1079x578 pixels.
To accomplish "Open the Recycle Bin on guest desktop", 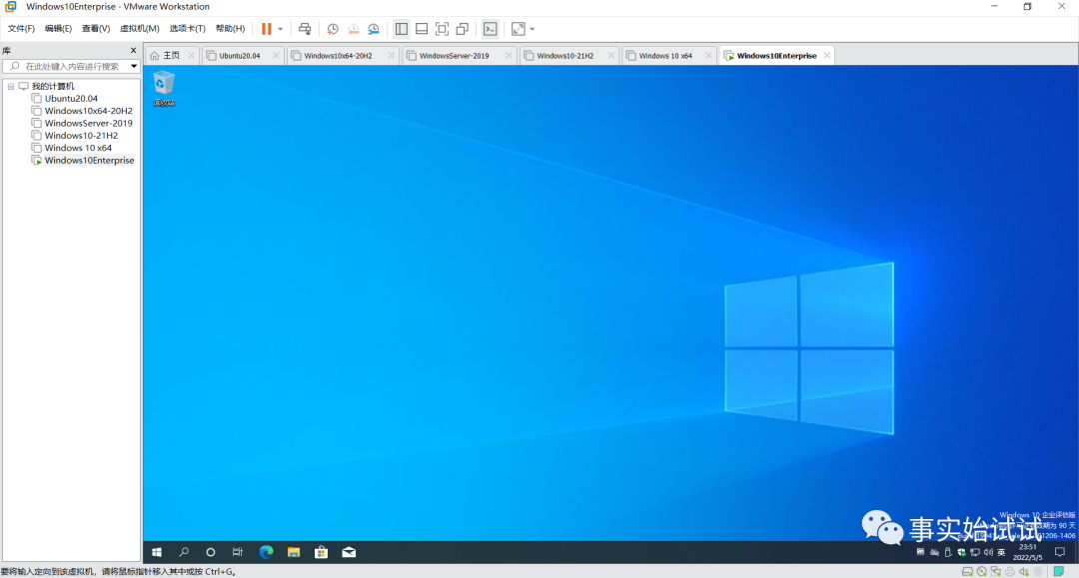I will [164, 88].
